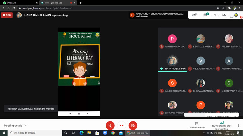Expand Meeting details panel
243x136 pixels.
(15, 126)
